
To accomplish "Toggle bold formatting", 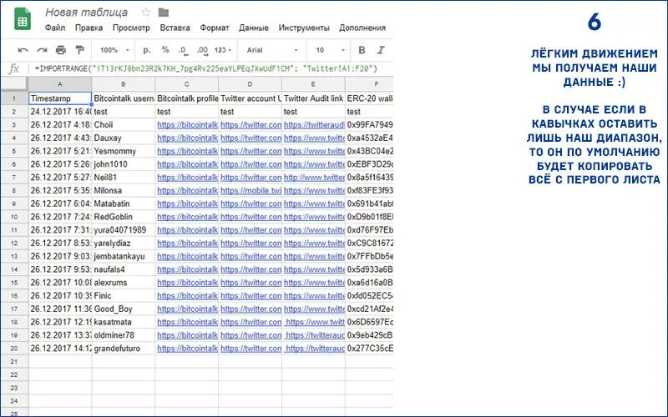I will (x=362, y=50).
